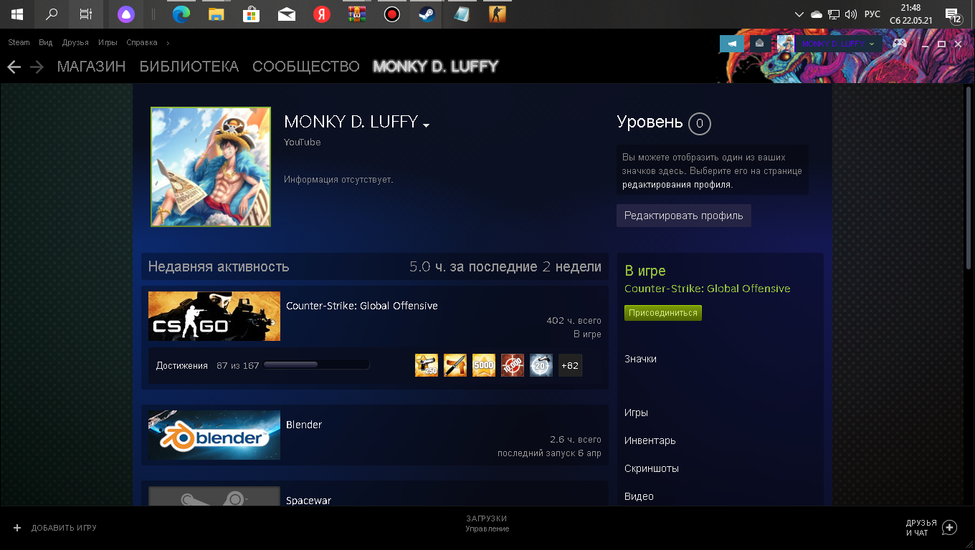
Task: Click the Присоединиться button
Action: point(663,313)
